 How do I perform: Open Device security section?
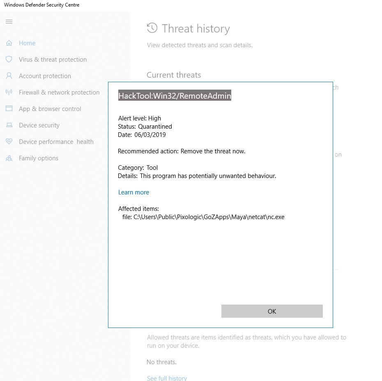pos(39,125)
